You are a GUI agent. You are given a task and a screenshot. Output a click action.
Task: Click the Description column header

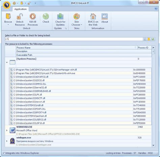point(84,51)
